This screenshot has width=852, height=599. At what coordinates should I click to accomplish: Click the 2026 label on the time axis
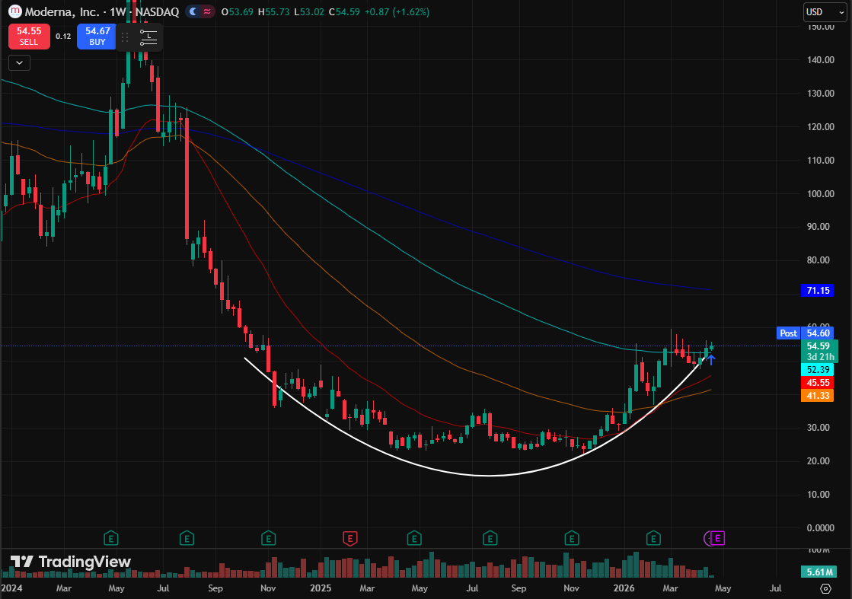(x=624, y=588)
